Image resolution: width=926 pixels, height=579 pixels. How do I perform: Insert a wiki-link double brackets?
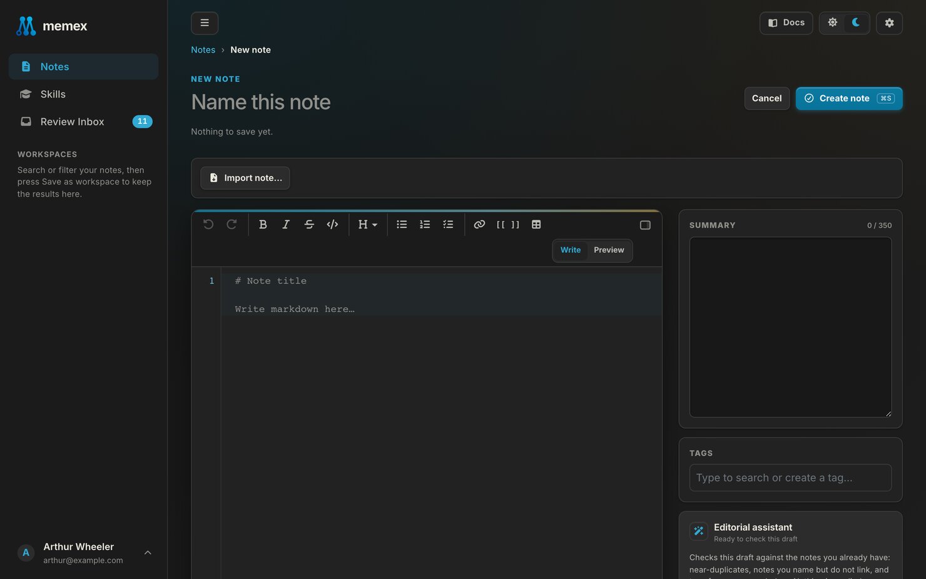(508, 224)
